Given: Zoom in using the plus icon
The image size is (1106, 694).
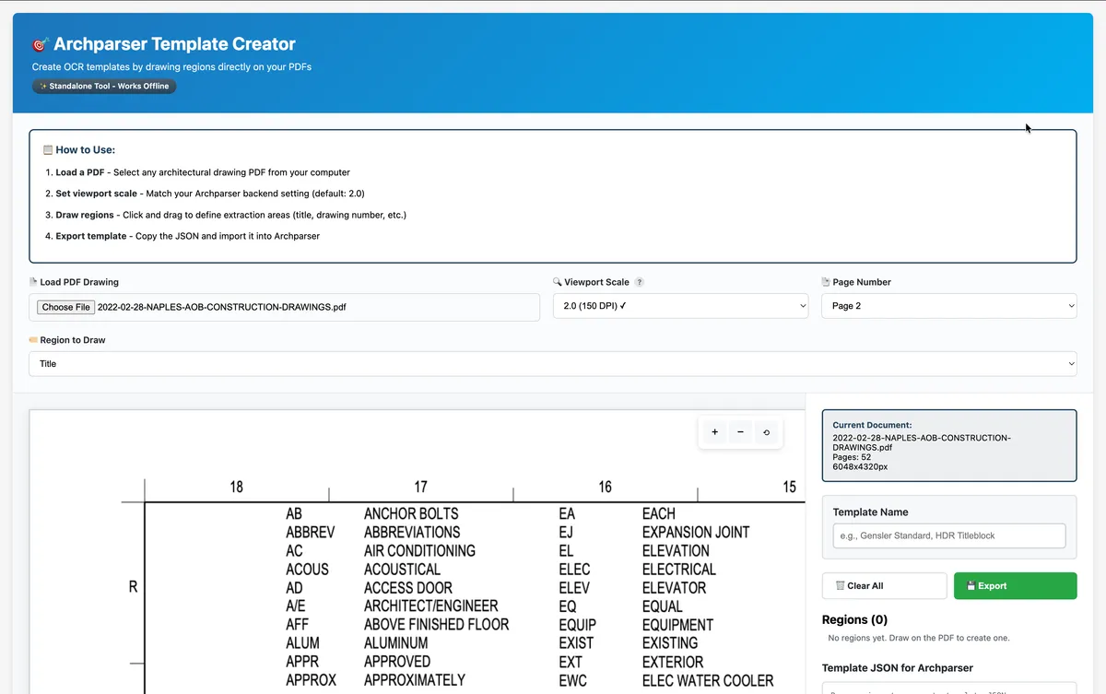Looking at the screenshot, I should [714, 431].
